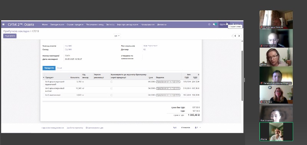The width and height of the screenshot is (307, 145).
Task: Click the Хліб цільнозерновий пшеничний product row
Action: 121,83
